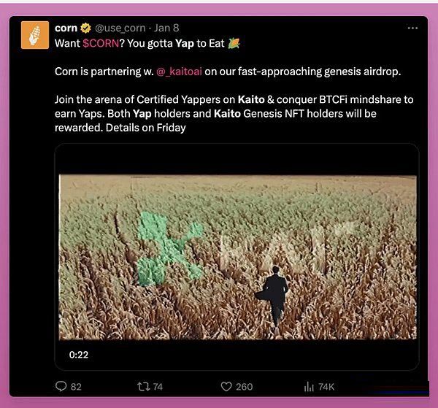Viewport: 438px width, 408px height.
Task: Open the view analytics bar chart icon
Action: pos(309,386)
